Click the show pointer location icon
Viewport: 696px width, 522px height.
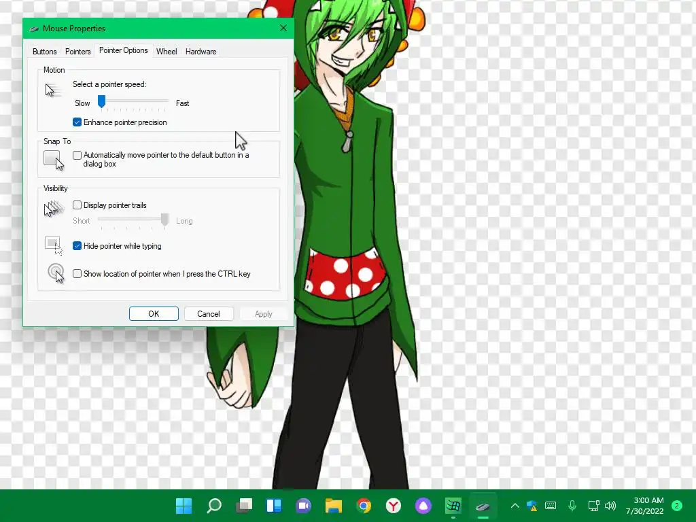point(56,273)
